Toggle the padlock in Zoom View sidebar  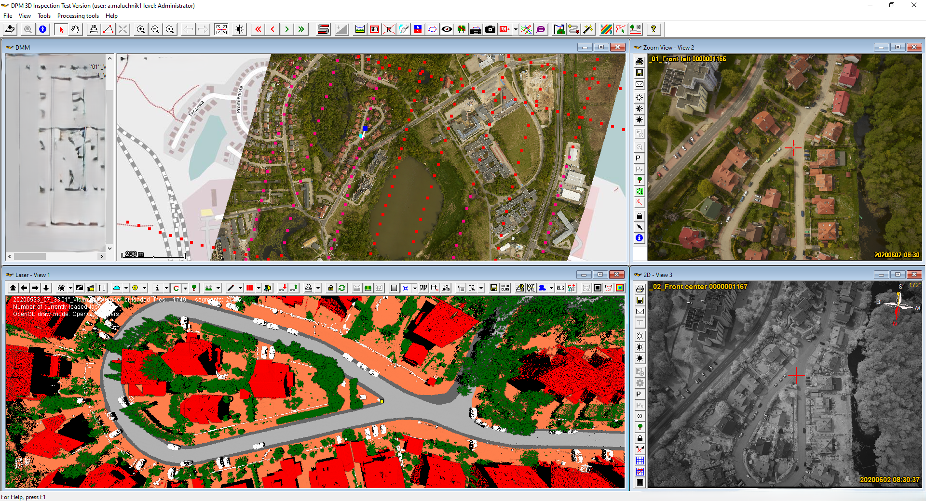[640, 216]
